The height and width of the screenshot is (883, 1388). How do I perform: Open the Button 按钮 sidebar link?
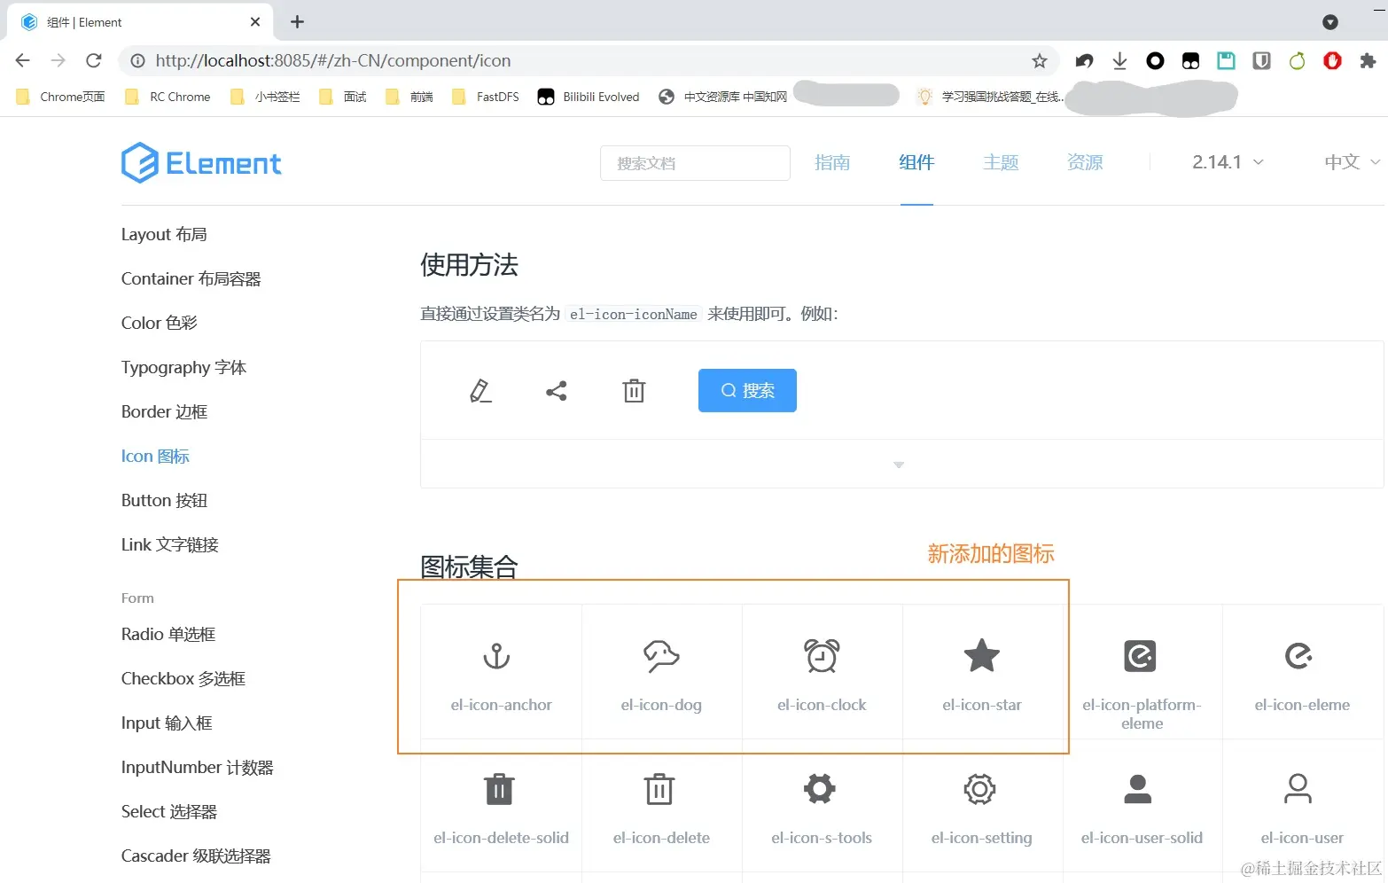pyautogui.click(x=163, y=500)
